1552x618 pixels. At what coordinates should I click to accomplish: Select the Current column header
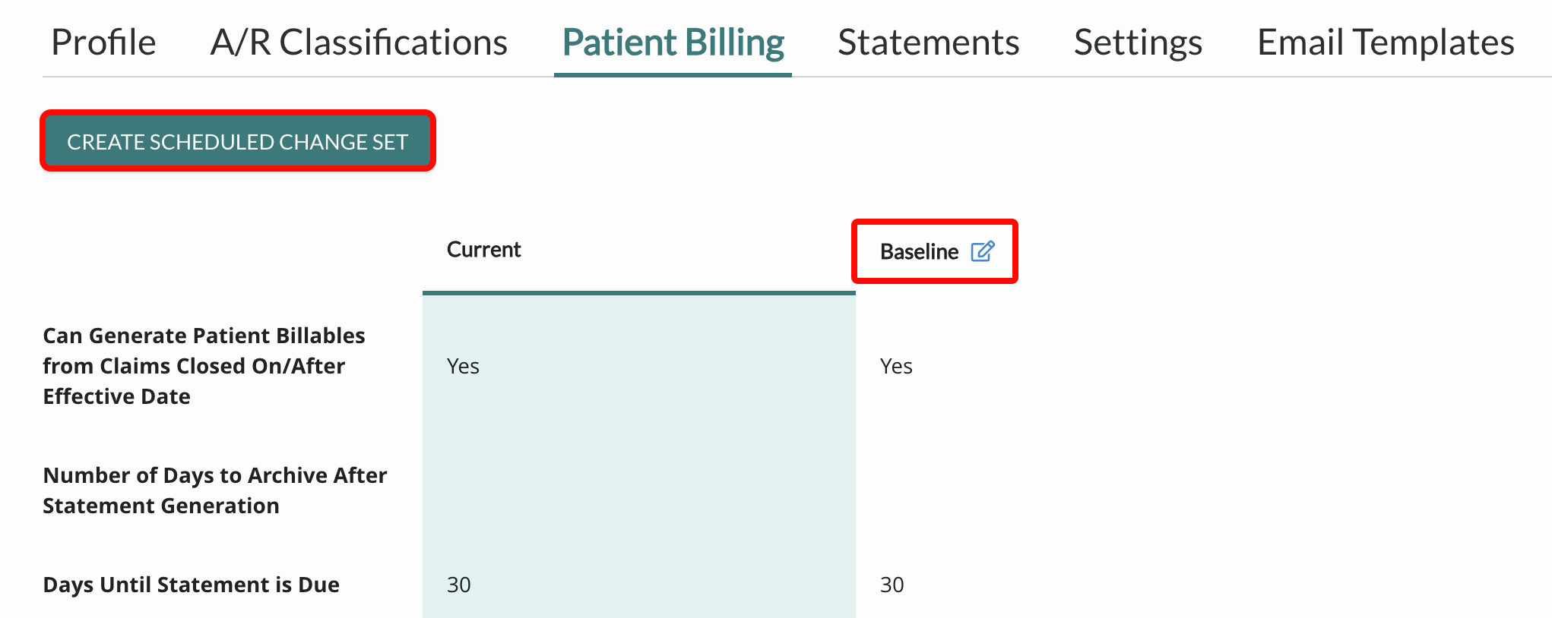483,250
